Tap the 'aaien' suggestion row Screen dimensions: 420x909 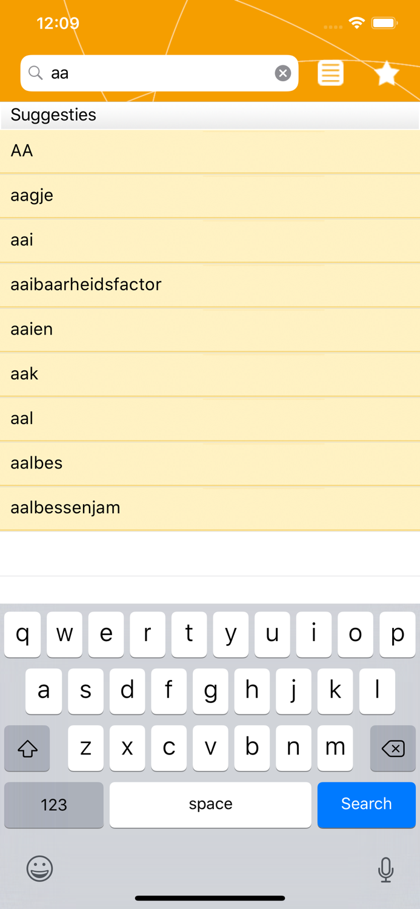pyautogui.click(x=210, y=329)
